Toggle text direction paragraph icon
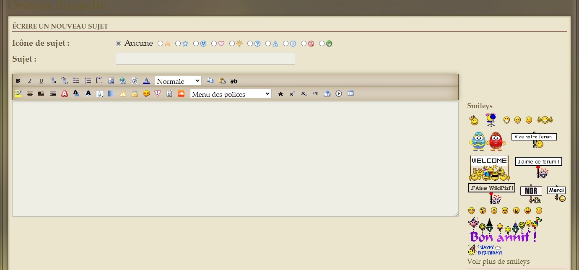 pos(315,93)
